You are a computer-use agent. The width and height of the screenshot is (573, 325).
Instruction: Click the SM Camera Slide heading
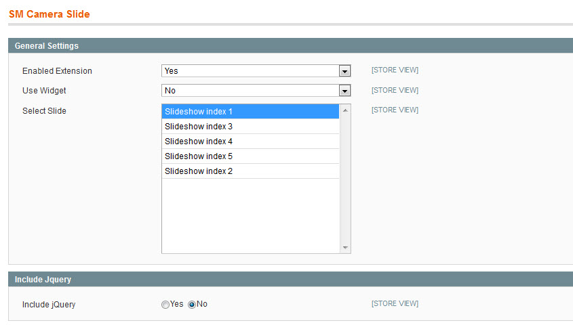pyautogui.click(x=50, y=14)
